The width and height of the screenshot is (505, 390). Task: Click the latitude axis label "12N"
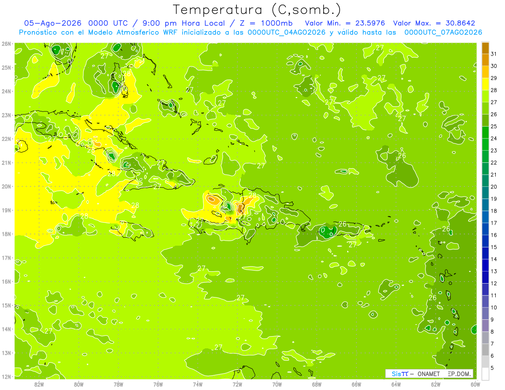tap(6, 377)
